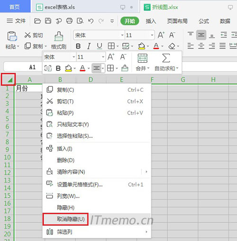Viewport: 237px width, 241px height.
Task: Expand the Paste (粘贴) dropdown arrow
Action: (x=18, y=47)
